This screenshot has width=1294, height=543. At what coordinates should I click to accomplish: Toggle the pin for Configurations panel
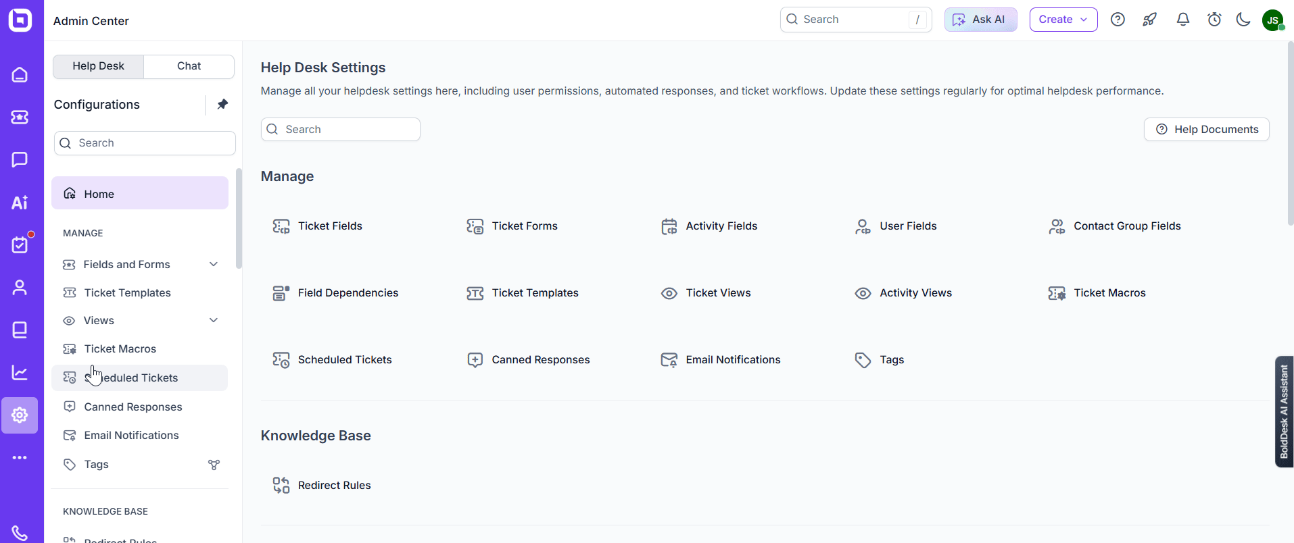tap(222, 104)
